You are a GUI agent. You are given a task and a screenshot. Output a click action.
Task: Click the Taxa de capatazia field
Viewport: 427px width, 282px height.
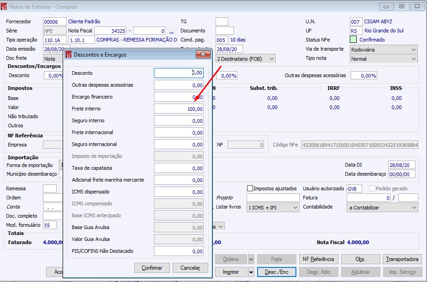coord(179,168)
